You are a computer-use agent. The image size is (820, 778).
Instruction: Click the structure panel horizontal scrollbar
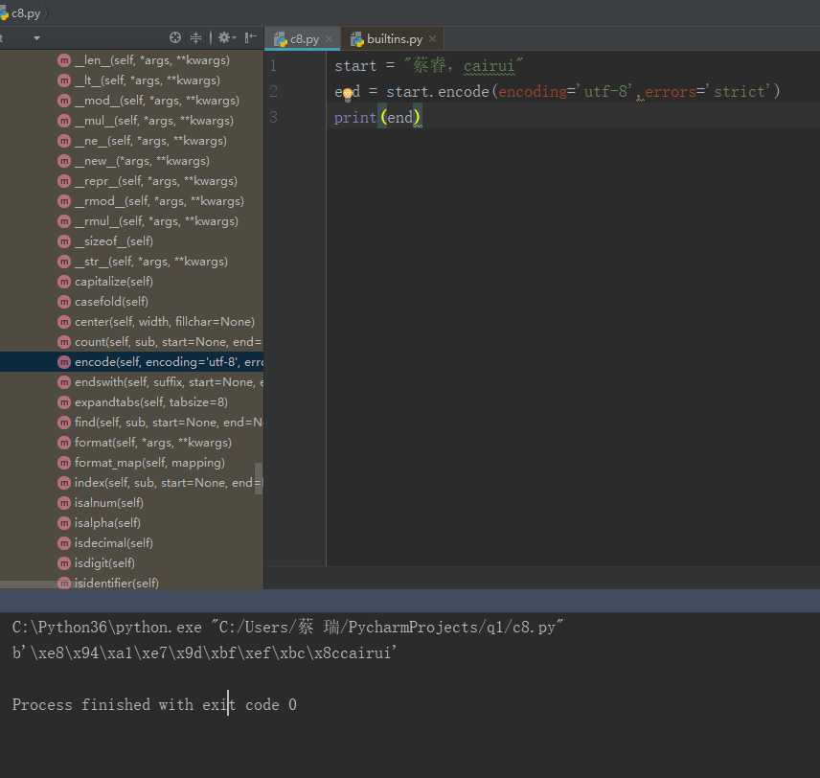[35, 583]
